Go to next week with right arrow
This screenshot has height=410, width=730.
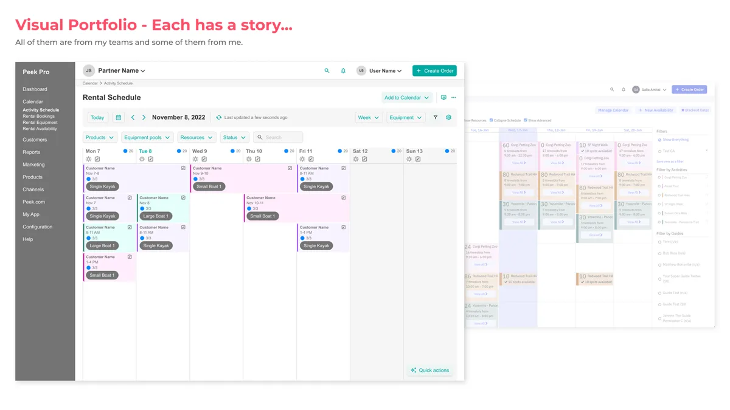pyautogui.click(x=144, y=117)
